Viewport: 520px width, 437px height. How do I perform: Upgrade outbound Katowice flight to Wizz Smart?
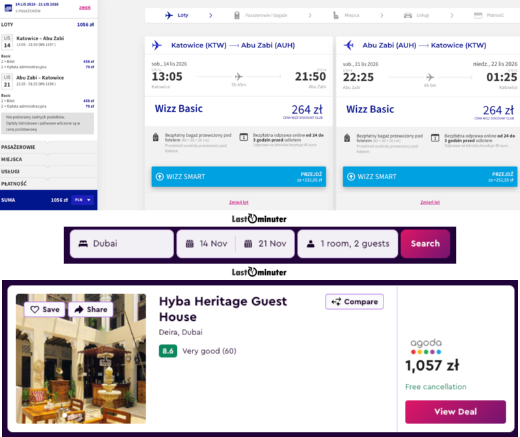[239, 177]
